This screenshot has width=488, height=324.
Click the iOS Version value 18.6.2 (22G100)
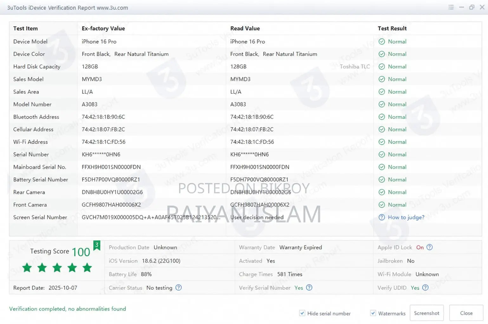pyautogui.click(x=161, y=261)
